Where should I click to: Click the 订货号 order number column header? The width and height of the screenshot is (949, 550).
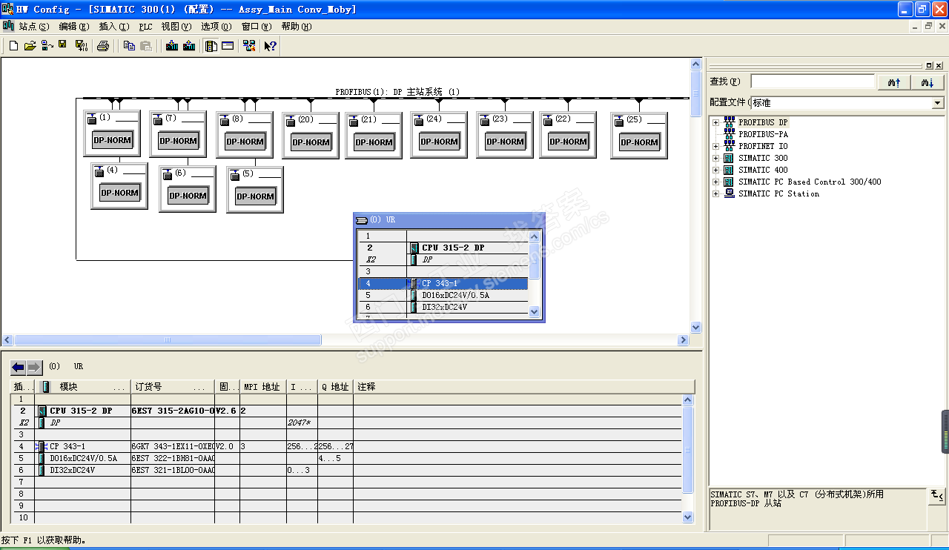(x=173, y=387)
